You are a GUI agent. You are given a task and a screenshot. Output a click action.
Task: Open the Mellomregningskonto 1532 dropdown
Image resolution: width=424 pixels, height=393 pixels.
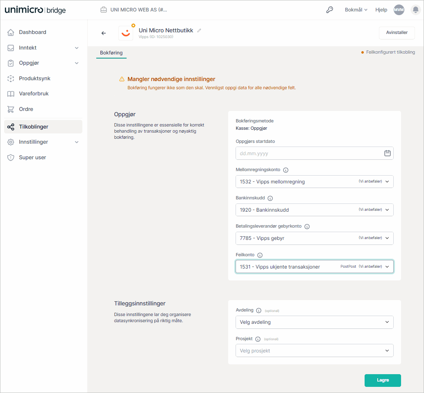tap(315, 182)
